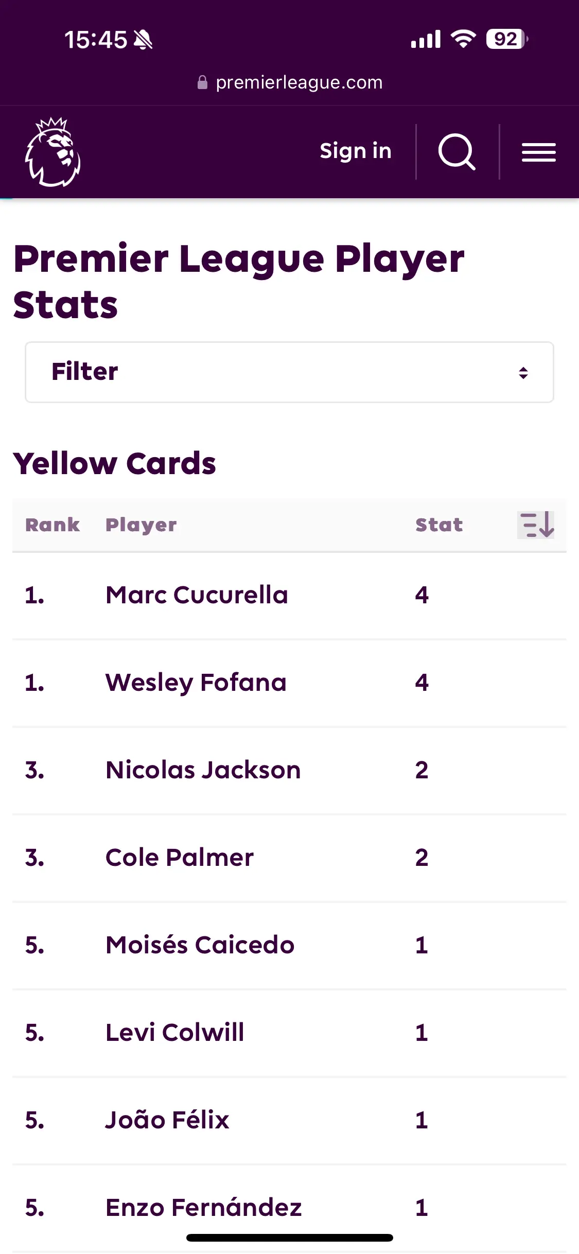Tap the battery indicator in status bar

coord(507,39)
